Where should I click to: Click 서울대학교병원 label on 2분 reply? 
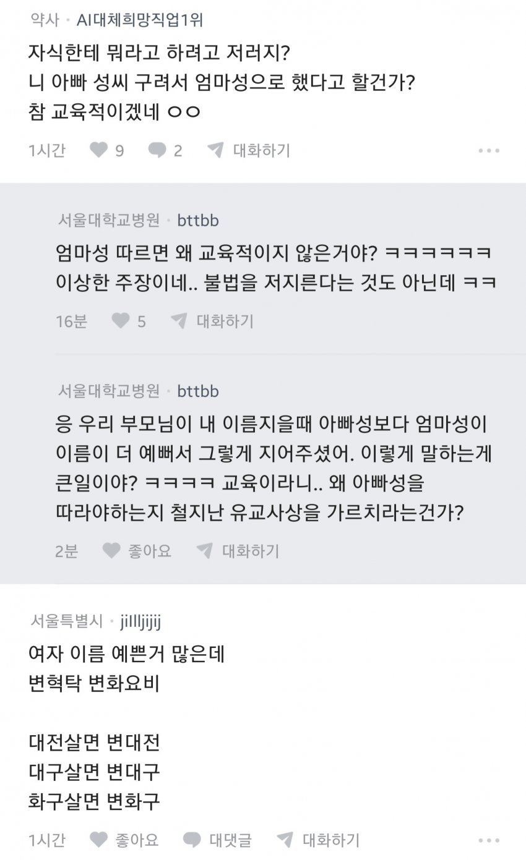[109, 391]
